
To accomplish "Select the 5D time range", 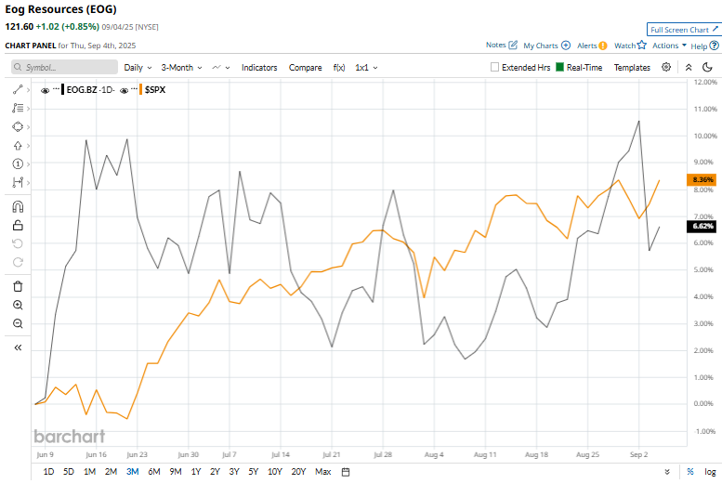I will coord(69,472).
